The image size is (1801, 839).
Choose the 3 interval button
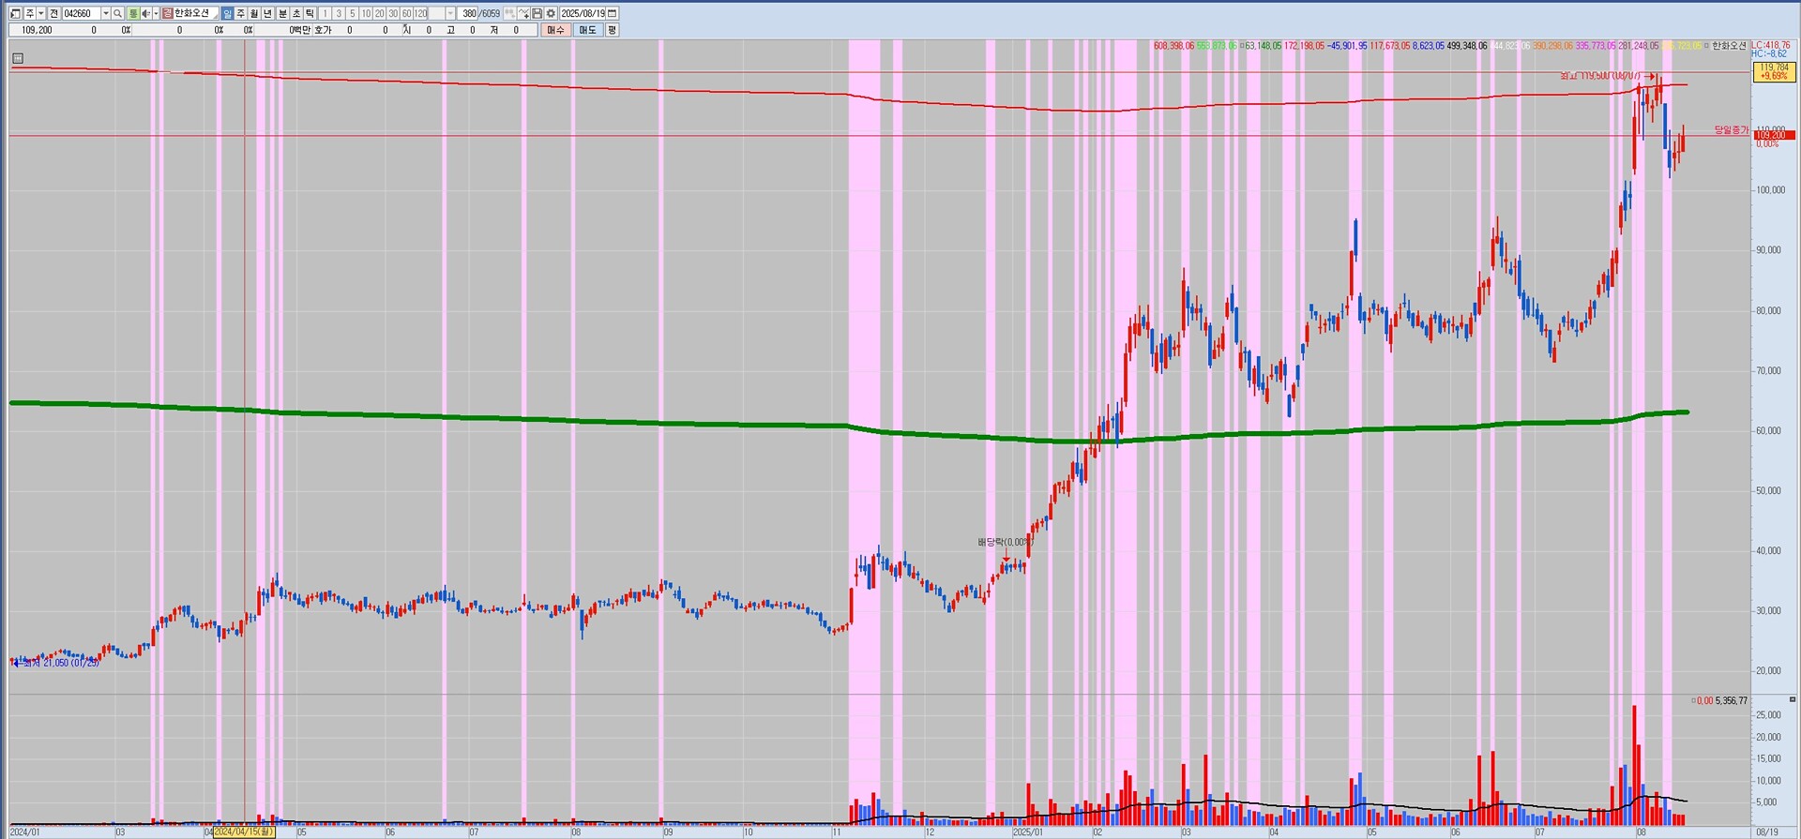click(339, 13)
